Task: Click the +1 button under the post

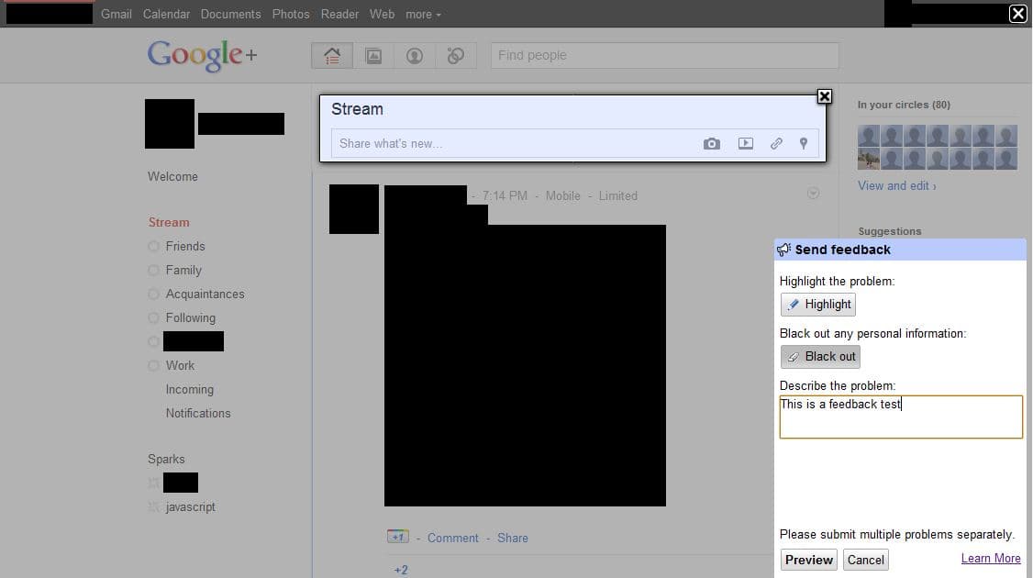Action: (x=398, y=537)
